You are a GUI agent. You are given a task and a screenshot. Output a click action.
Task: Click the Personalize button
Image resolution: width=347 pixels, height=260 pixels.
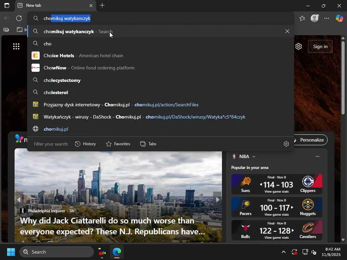[311, 140]
